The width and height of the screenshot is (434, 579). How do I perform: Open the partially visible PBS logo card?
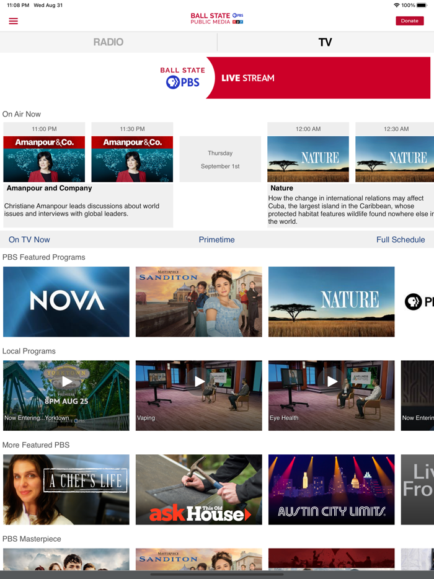tap(418, 302)
